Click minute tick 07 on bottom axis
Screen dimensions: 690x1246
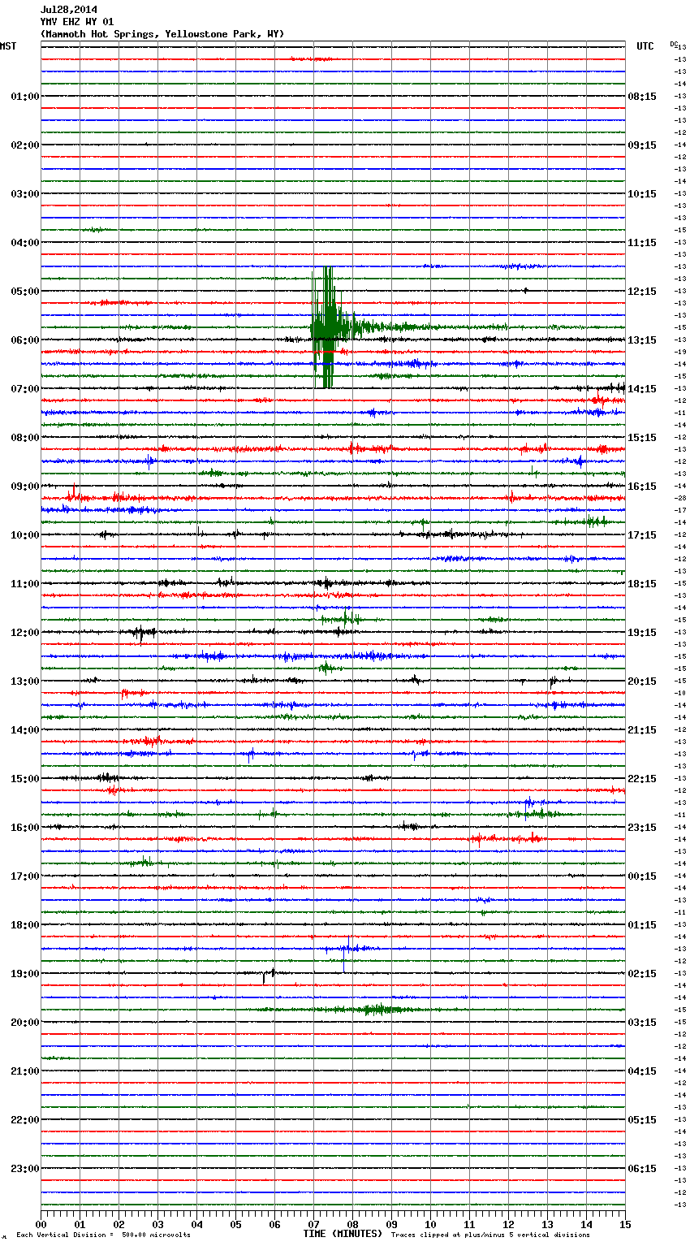313,1224
